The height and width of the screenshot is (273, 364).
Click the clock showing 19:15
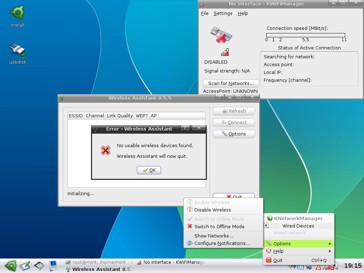click(x=353, y=266)
